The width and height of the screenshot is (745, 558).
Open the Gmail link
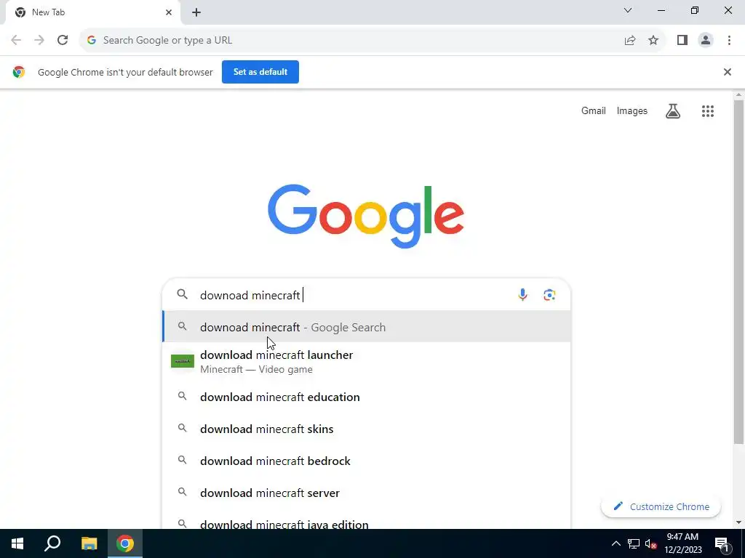pyautogui.click(x=594, y=110)
